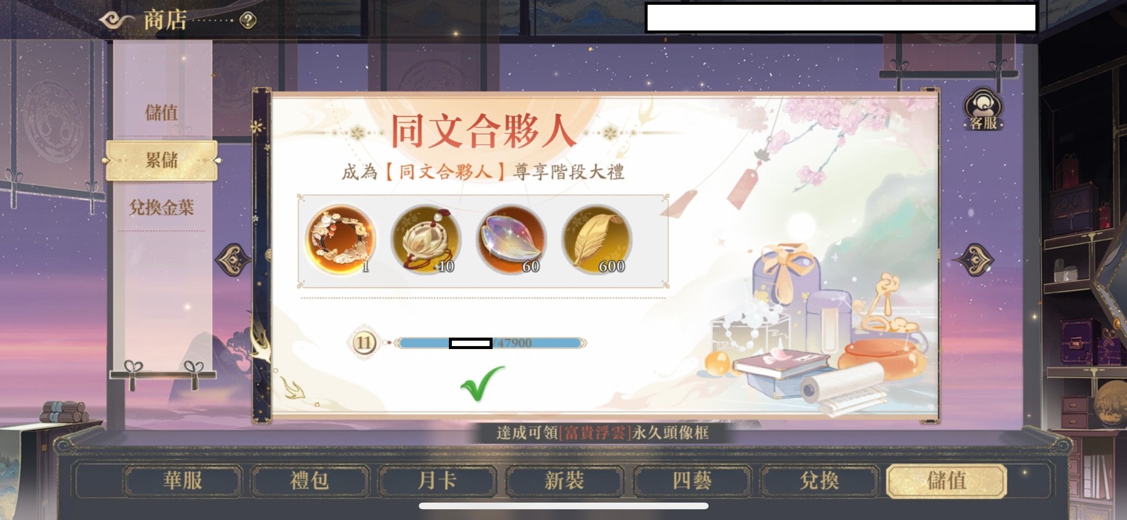Select the pendant reward icon marked 10
1127x520 pixels.
(x=426, y=240)
